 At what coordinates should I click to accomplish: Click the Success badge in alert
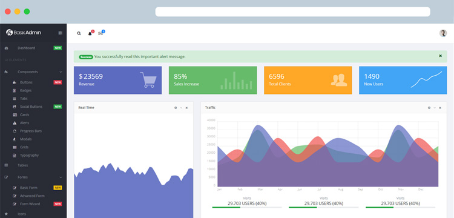click(86, 57)
